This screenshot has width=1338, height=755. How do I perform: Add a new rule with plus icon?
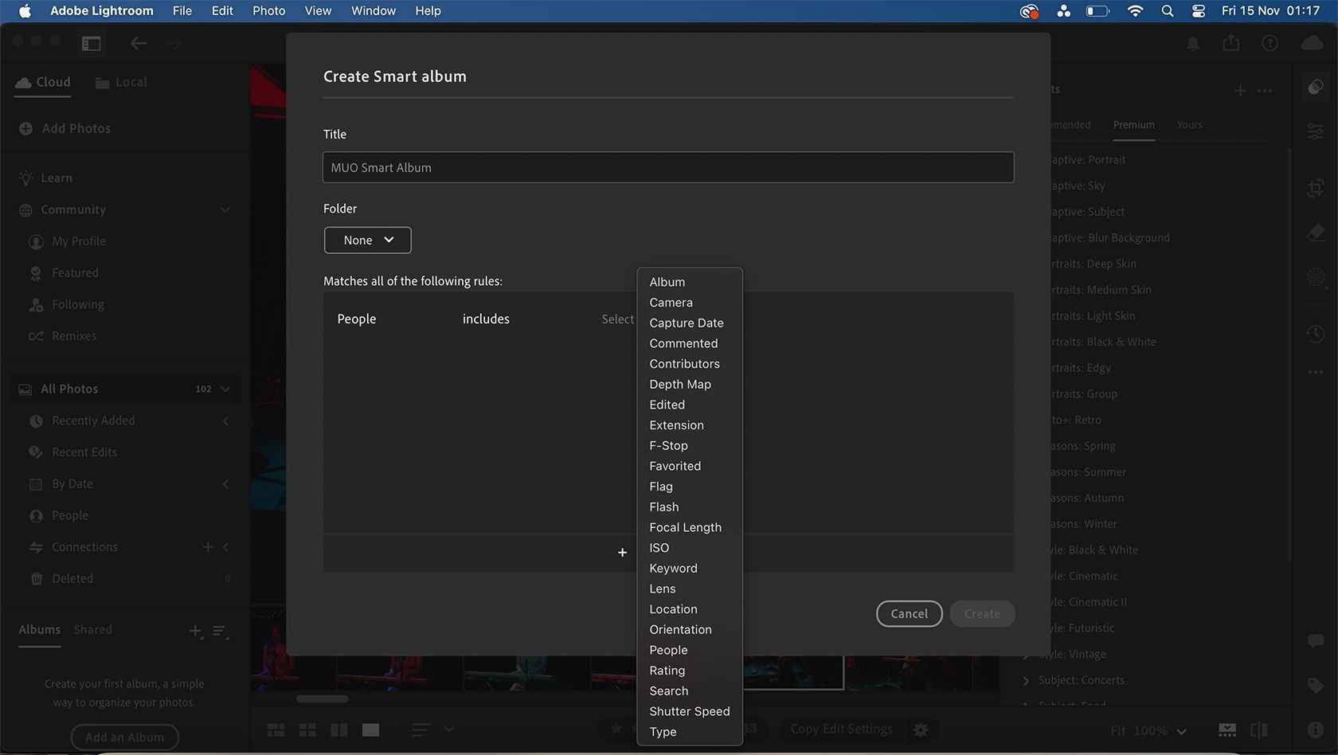tap(622, 553)
